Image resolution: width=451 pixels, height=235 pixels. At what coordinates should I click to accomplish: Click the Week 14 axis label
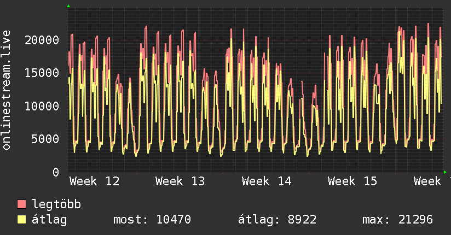(x=267, y=181)
